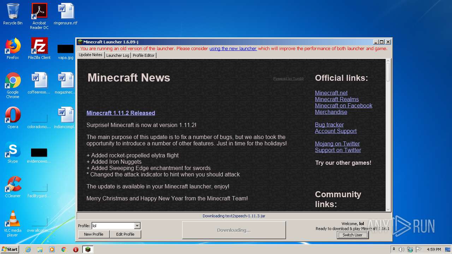
Task: Visit Support on Twitter link
Action: (x=338, y=150)
